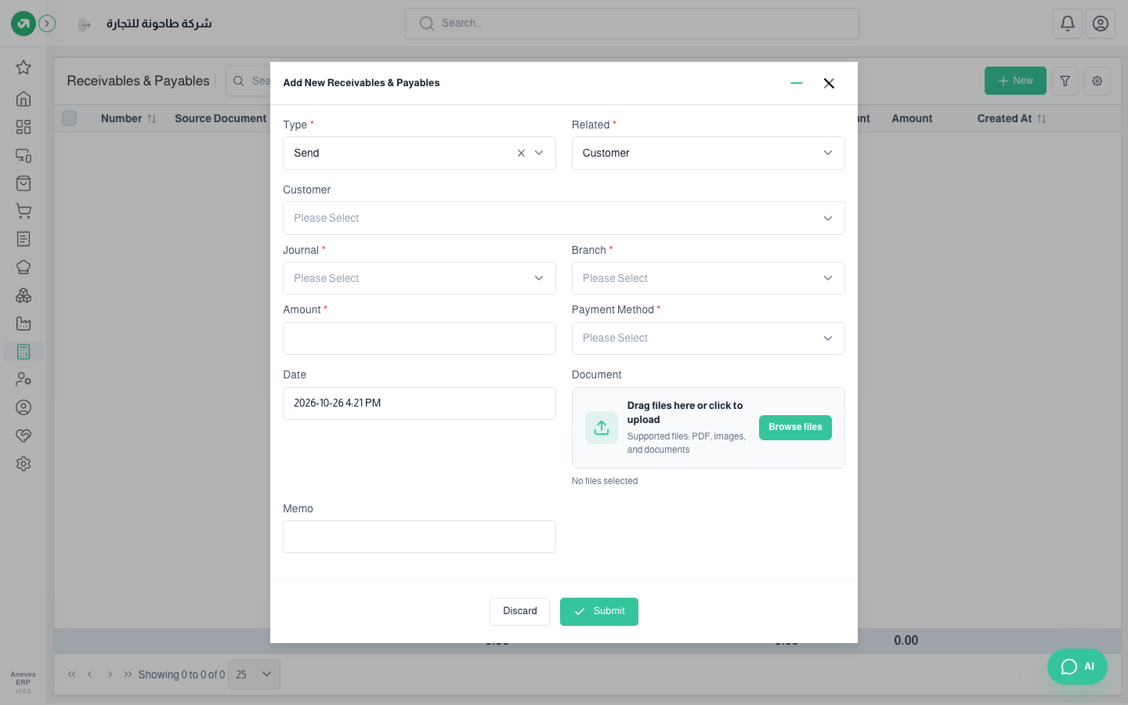Viewport: 1128px width, 705px height.
Task: Open the heart handshake sidebar icon
Action: 23,436
